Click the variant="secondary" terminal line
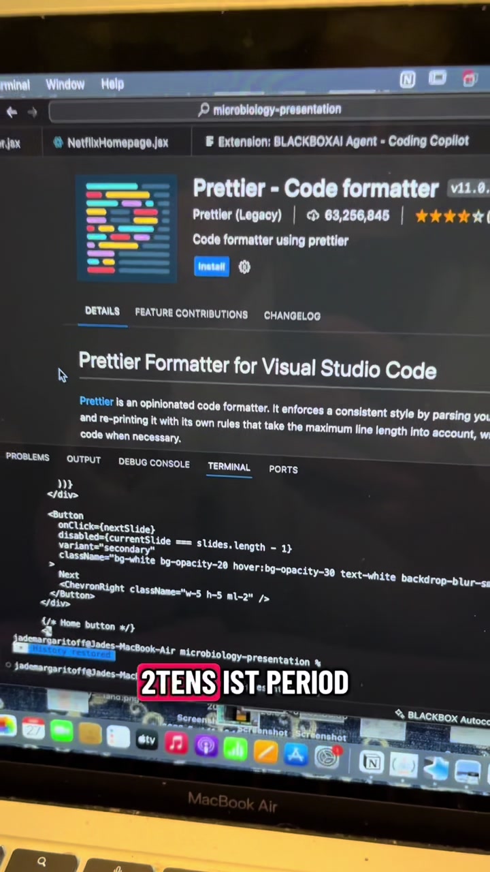490x872 pixels. click(106, 547)
